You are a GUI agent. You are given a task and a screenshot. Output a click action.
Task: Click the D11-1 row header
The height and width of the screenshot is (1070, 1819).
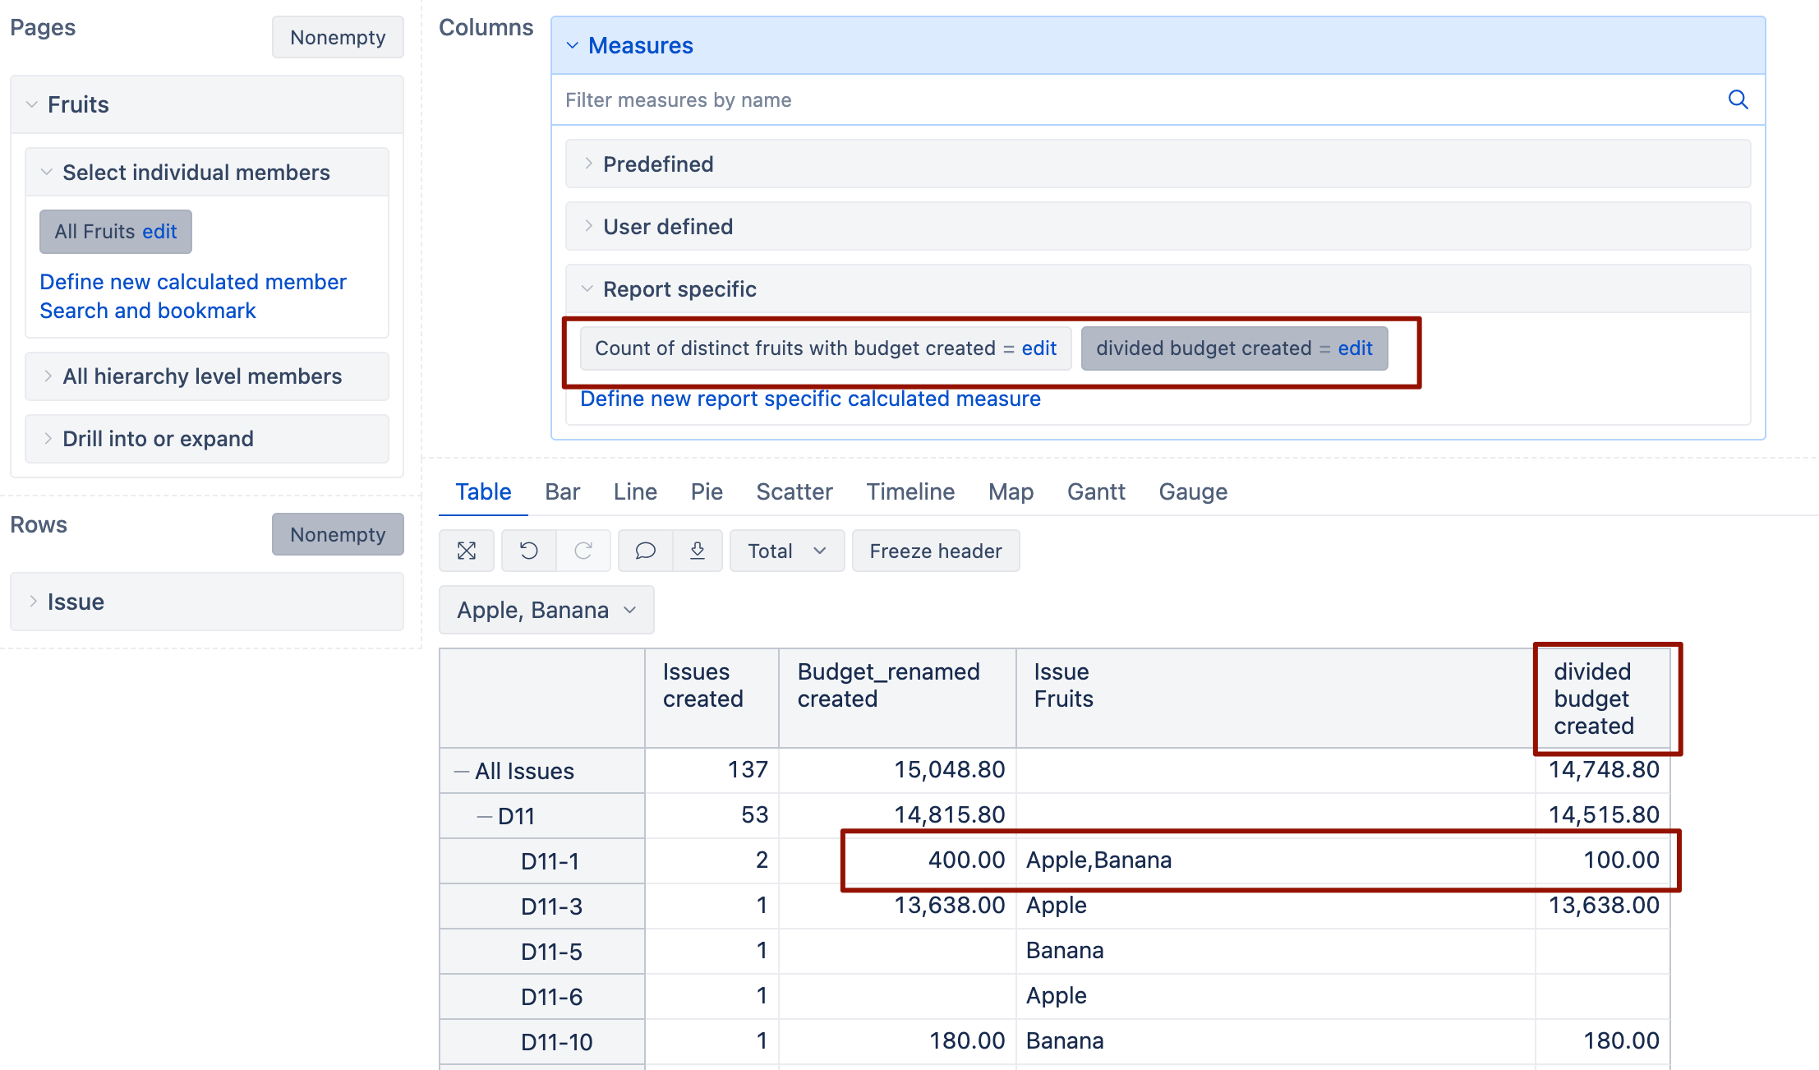coord(542,861)
